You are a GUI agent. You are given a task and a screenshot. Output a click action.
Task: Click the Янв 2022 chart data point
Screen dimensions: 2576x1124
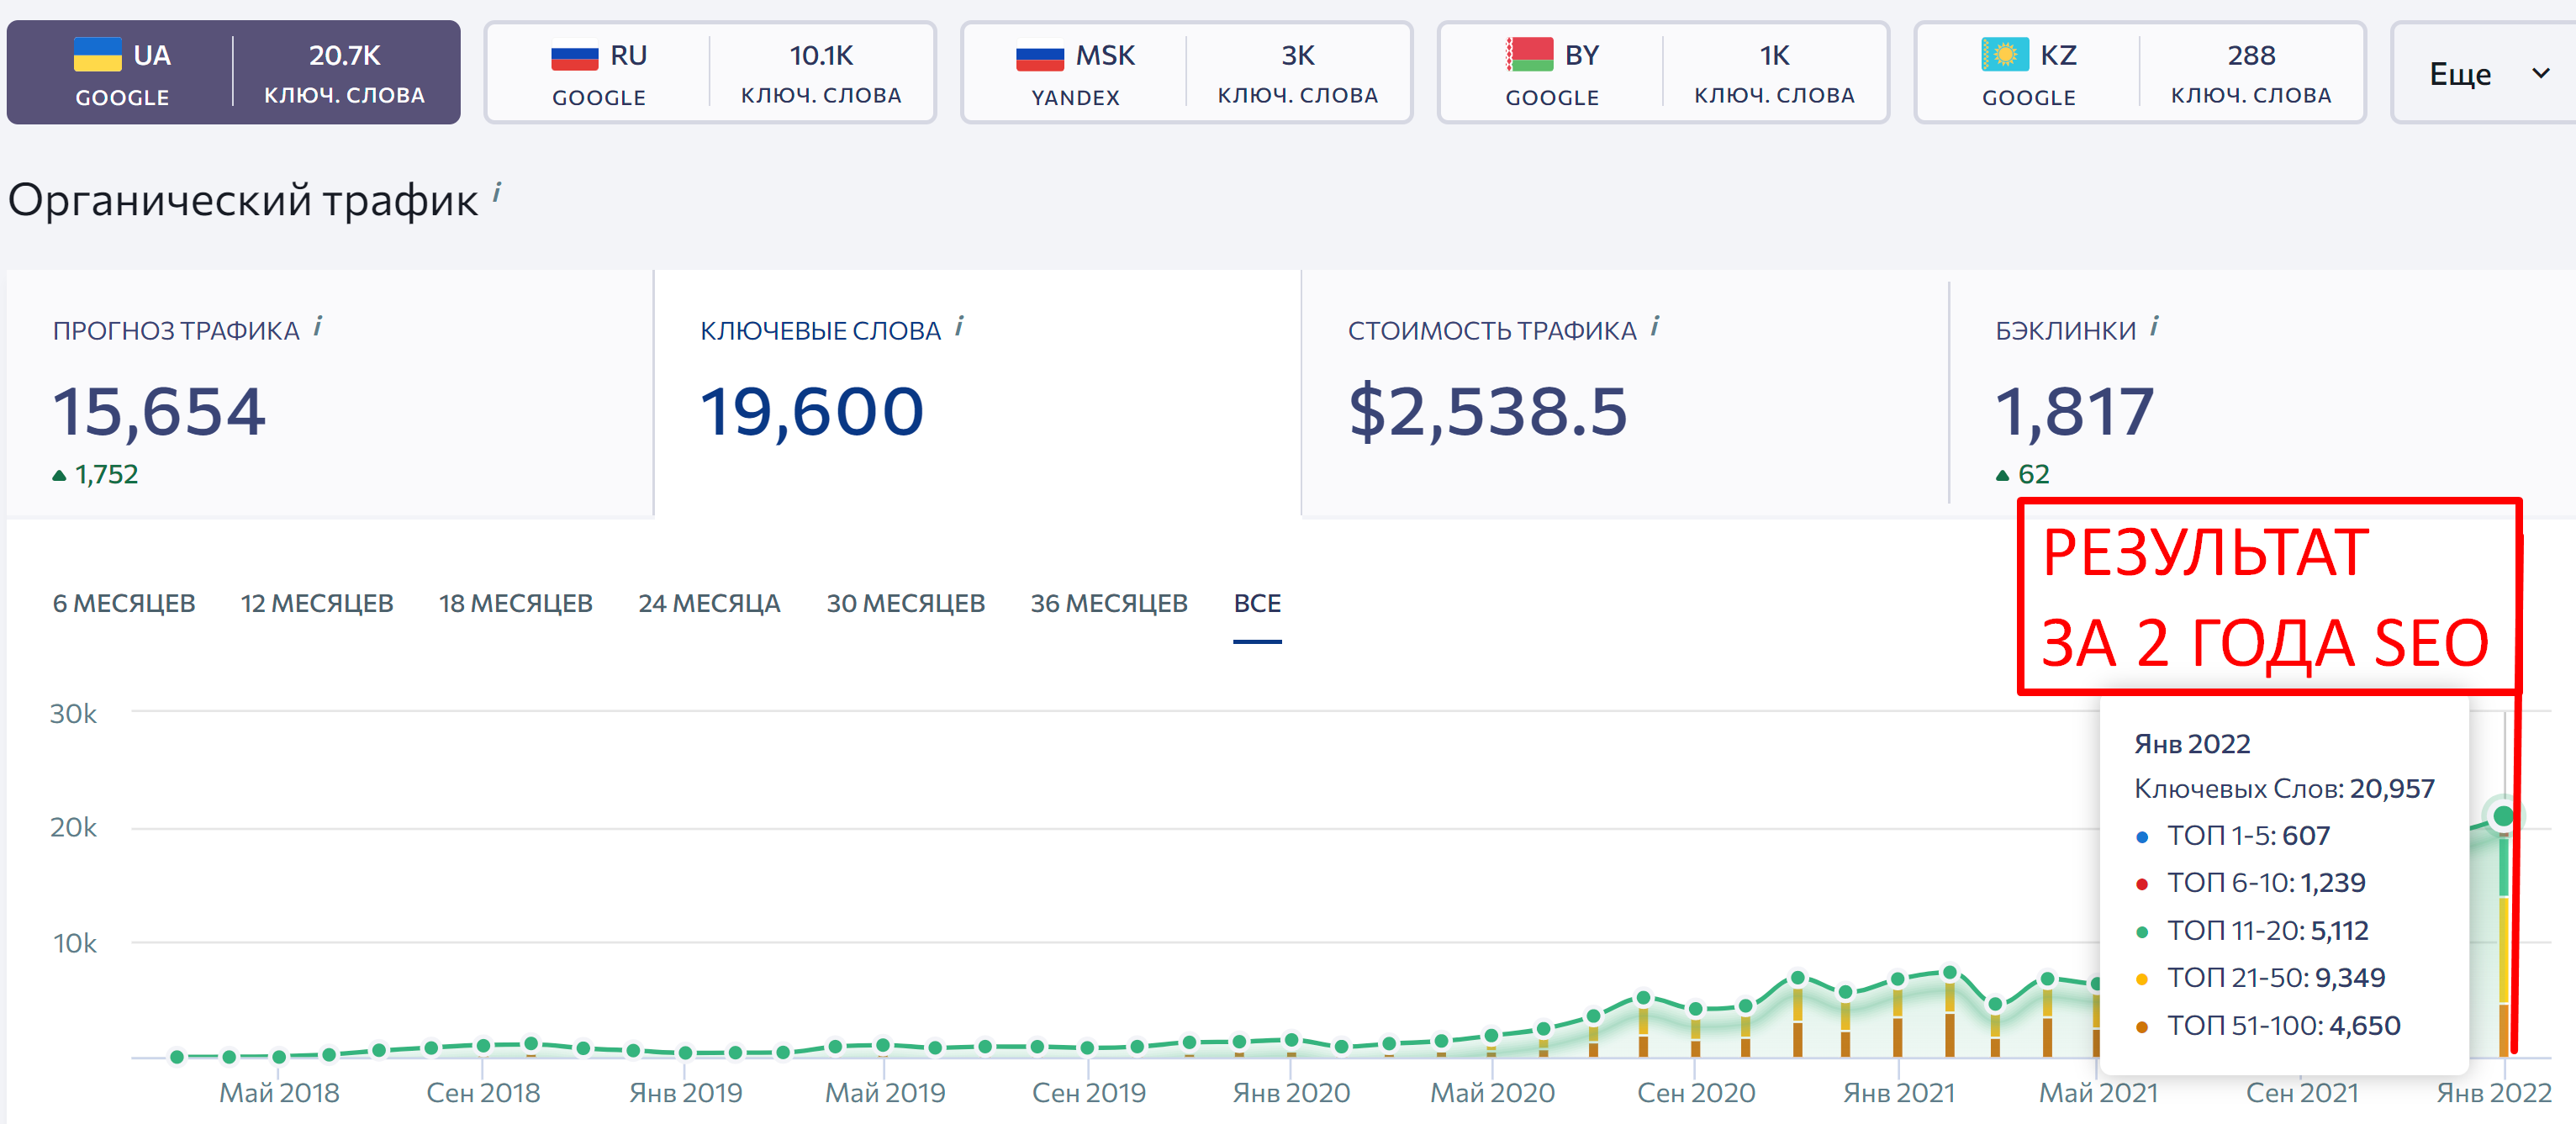tap(2503, 816)
